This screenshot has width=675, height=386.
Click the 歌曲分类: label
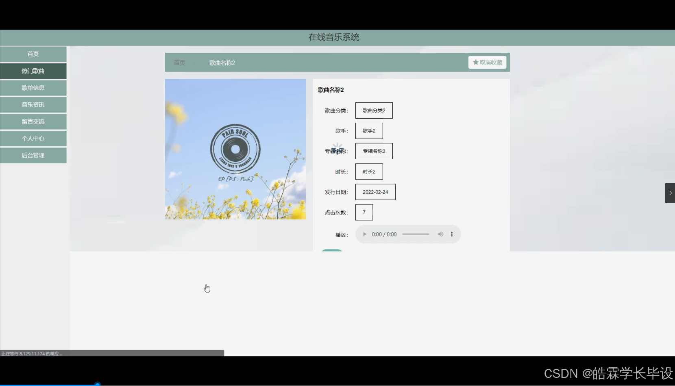[336, 111]
